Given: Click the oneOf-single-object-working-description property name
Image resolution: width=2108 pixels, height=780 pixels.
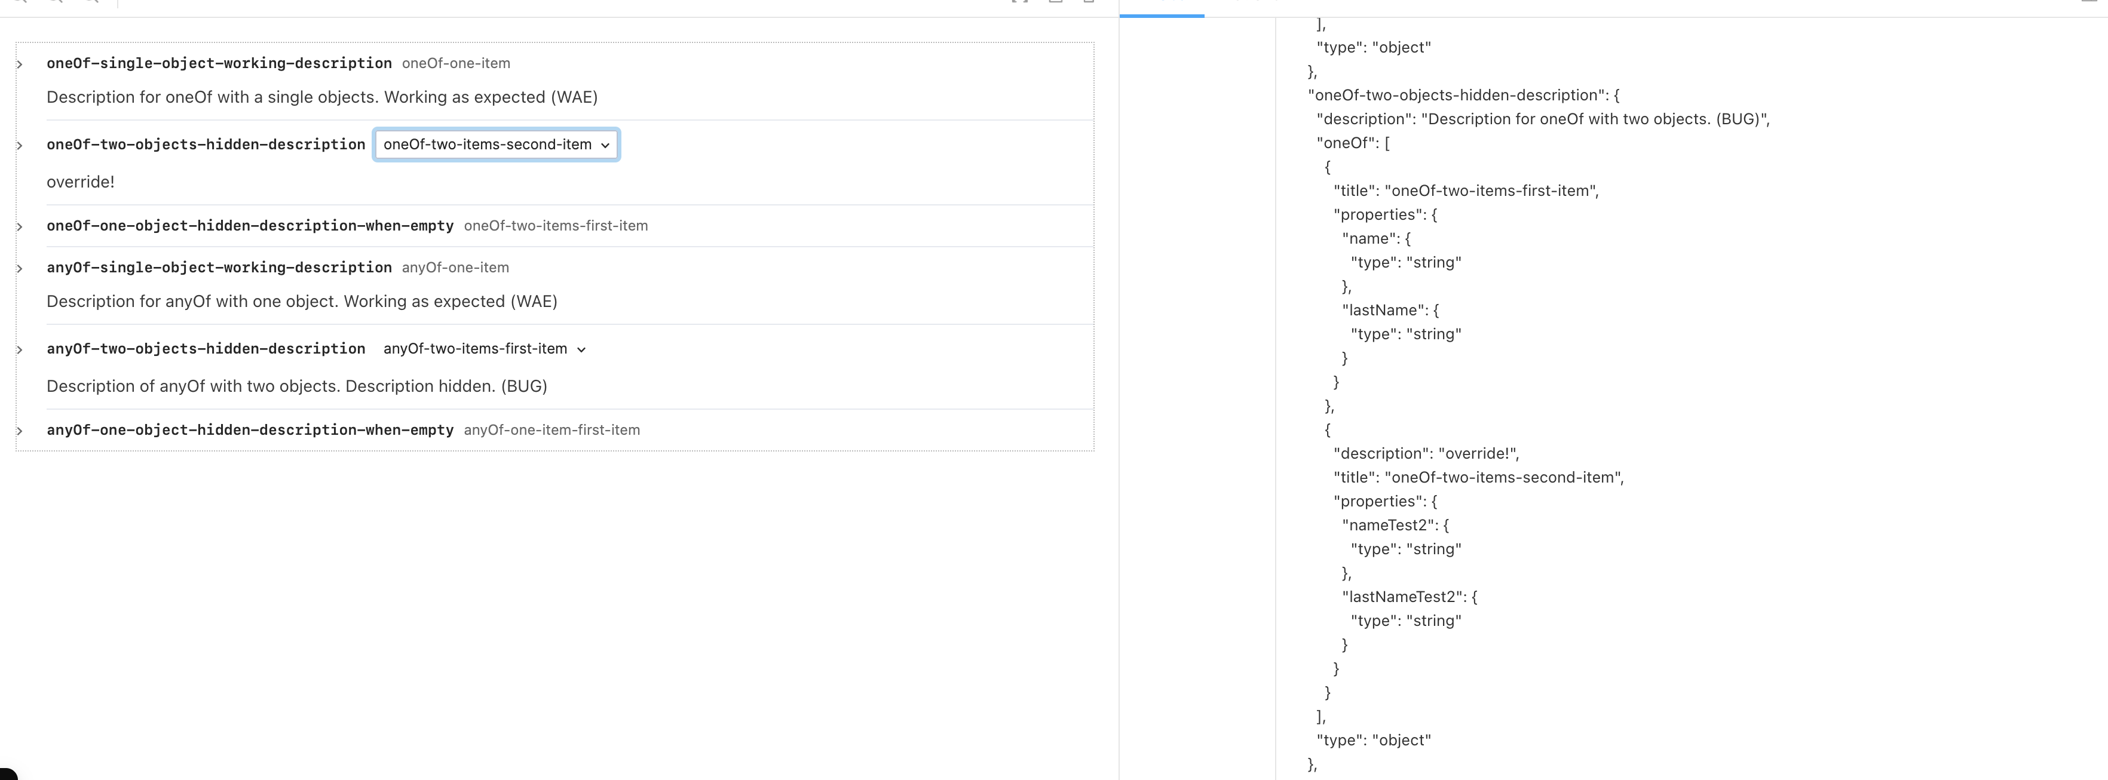Looking at the screenshot, I should (x=219, y=63).
